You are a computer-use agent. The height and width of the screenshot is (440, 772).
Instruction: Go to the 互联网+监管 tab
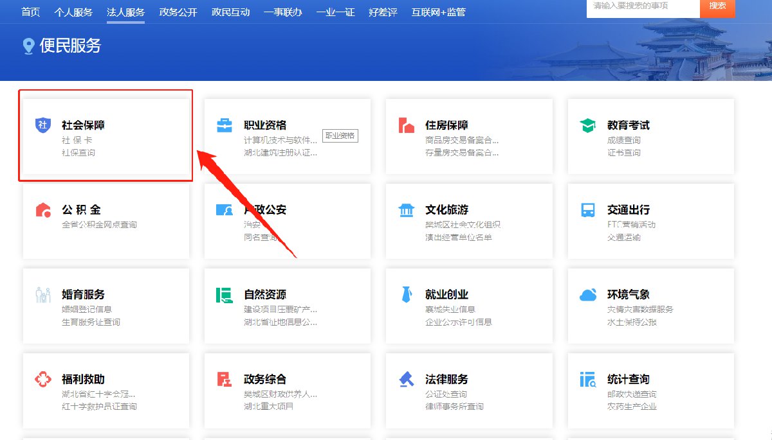pyautogui.click(x=438, y=12)
